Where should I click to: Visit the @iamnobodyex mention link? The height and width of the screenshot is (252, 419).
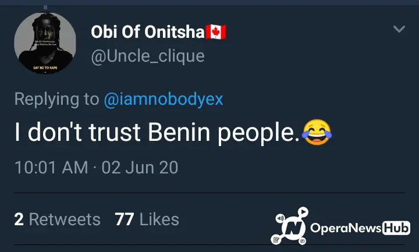[x=164, y=99]
